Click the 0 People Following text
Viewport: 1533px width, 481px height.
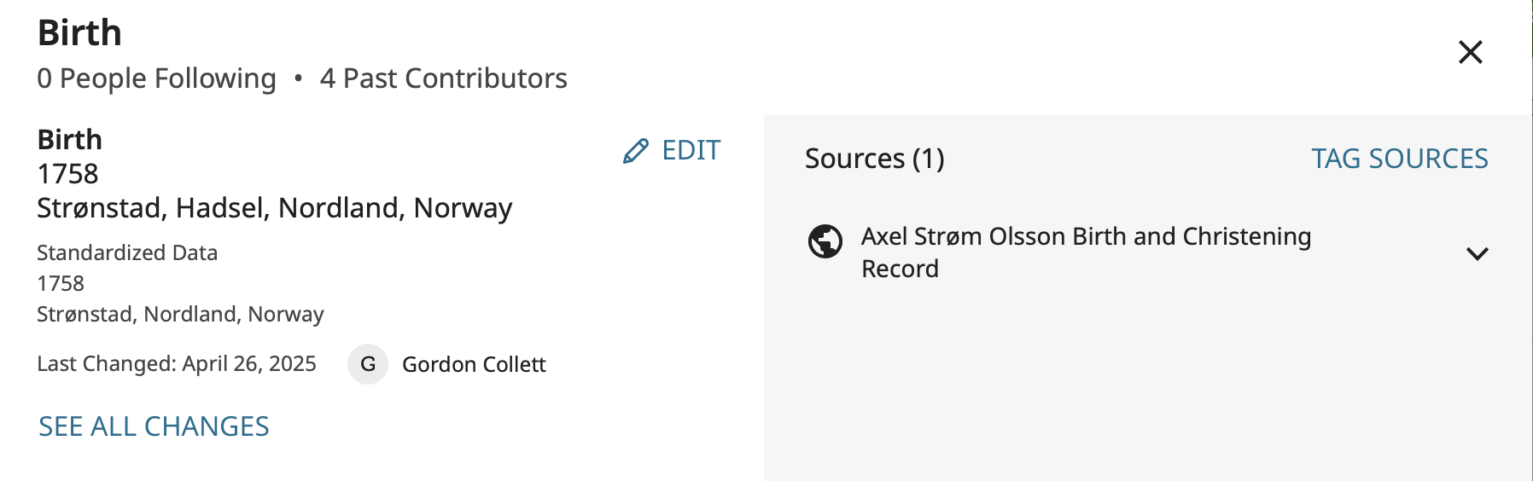tap(157, 78)
